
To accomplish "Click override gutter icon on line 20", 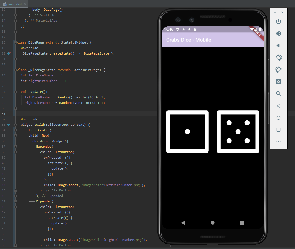I will click(9, 53).
